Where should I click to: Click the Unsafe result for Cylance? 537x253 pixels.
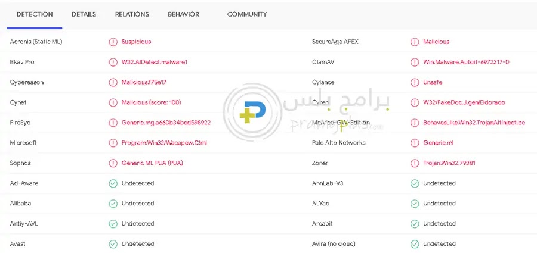coord(433,82)
